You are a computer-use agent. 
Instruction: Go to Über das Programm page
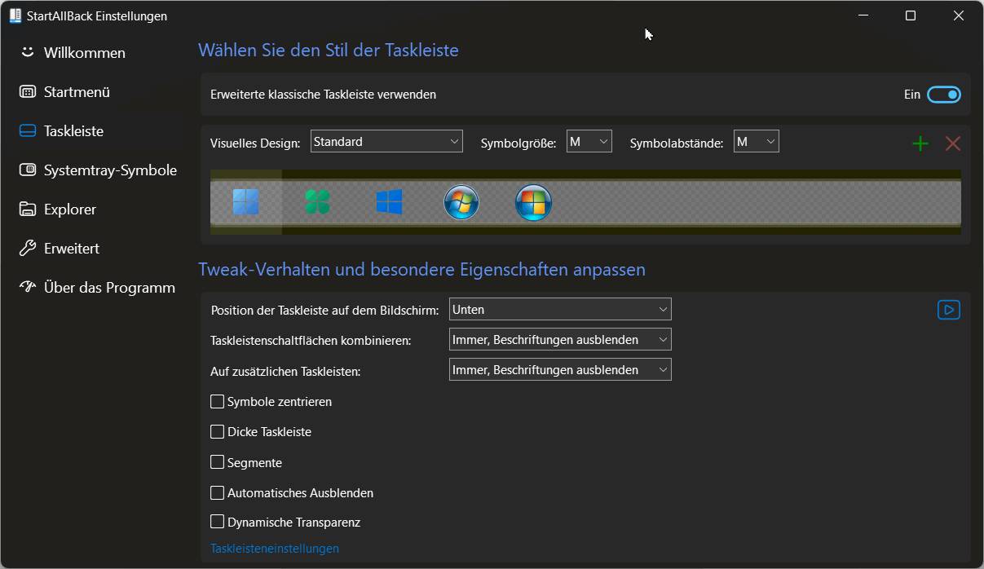pyautogui.click(x=108, y=288)
